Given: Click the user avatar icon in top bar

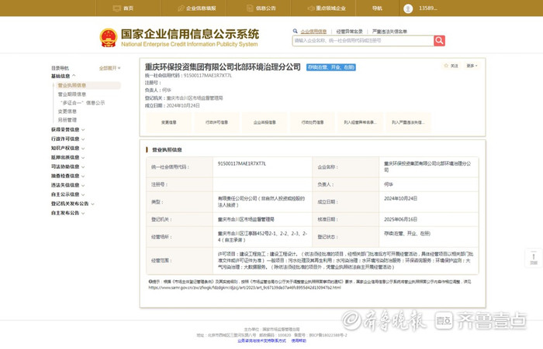Looking at the screenshot, I should [x=408, y=9].
